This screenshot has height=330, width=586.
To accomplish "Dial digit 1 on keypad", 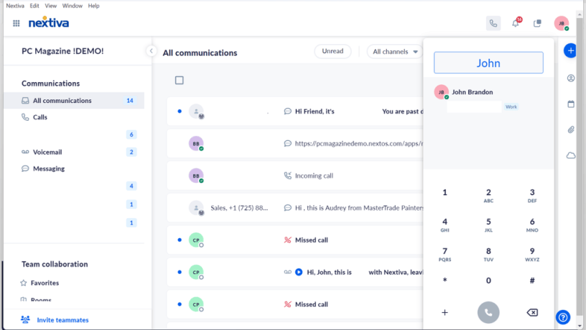I will coord(445,193).
